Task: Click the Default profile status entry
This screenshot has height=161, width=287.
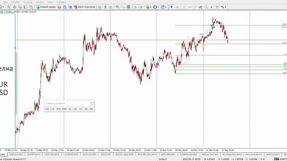Action: (162, 159)
